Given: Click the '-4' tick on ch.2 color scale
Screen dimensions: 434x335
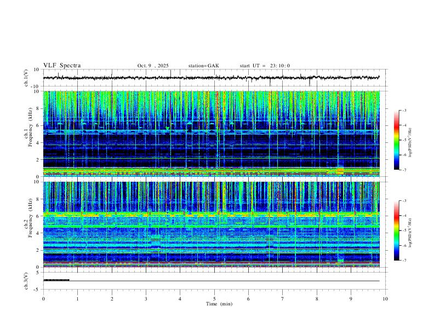Looking at the screenshot, I should (404, 216).
